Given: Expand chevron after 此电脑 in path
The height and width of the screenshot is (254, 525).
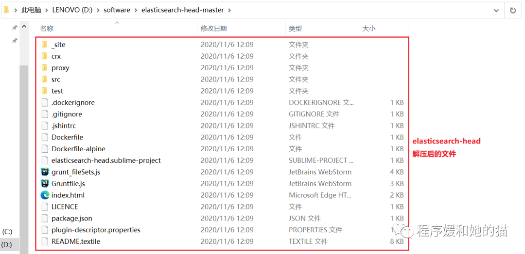Looking at the screenshot, I should pos(47,10).
